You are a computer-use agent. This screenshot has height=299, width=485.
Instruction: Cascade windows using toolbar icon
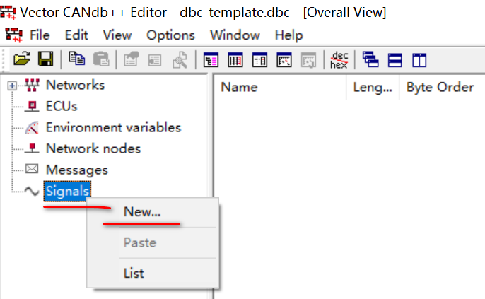tap(370, 59)
